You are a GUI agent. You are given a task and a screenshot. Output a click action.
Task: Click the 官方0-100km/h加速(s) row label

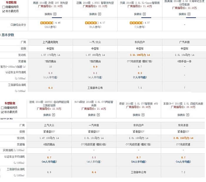(x=13, y=67)
